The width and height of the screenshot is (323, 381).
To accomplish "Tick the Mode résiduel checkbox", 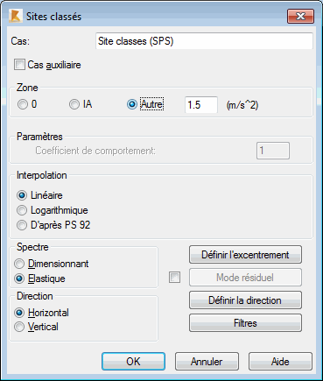I will coord(174,278).
